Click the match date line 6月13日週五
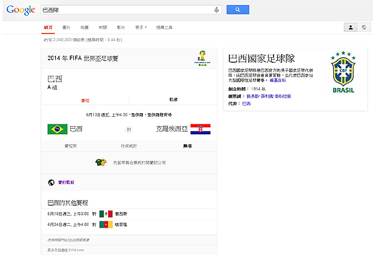The width and height of the screenshot is (373, 255). [129, 115]
